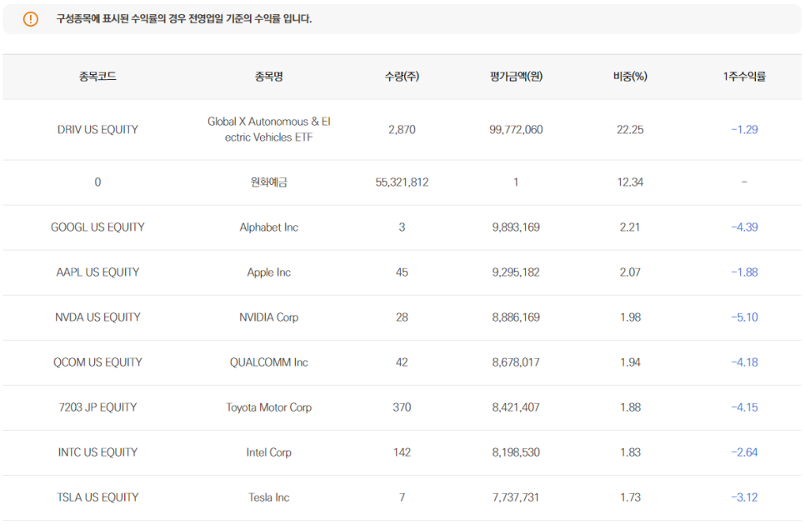Click the 종목코드 column header
The width and height of the screenshot is (805, 524).
point(97,77)
